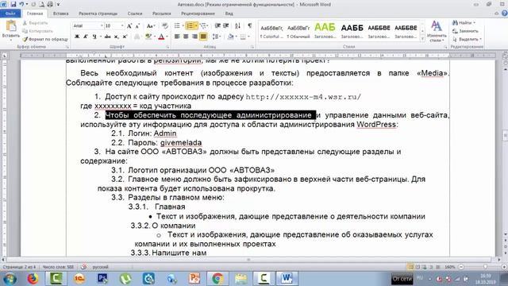Open the Файл (File) tab

point(10,14)
